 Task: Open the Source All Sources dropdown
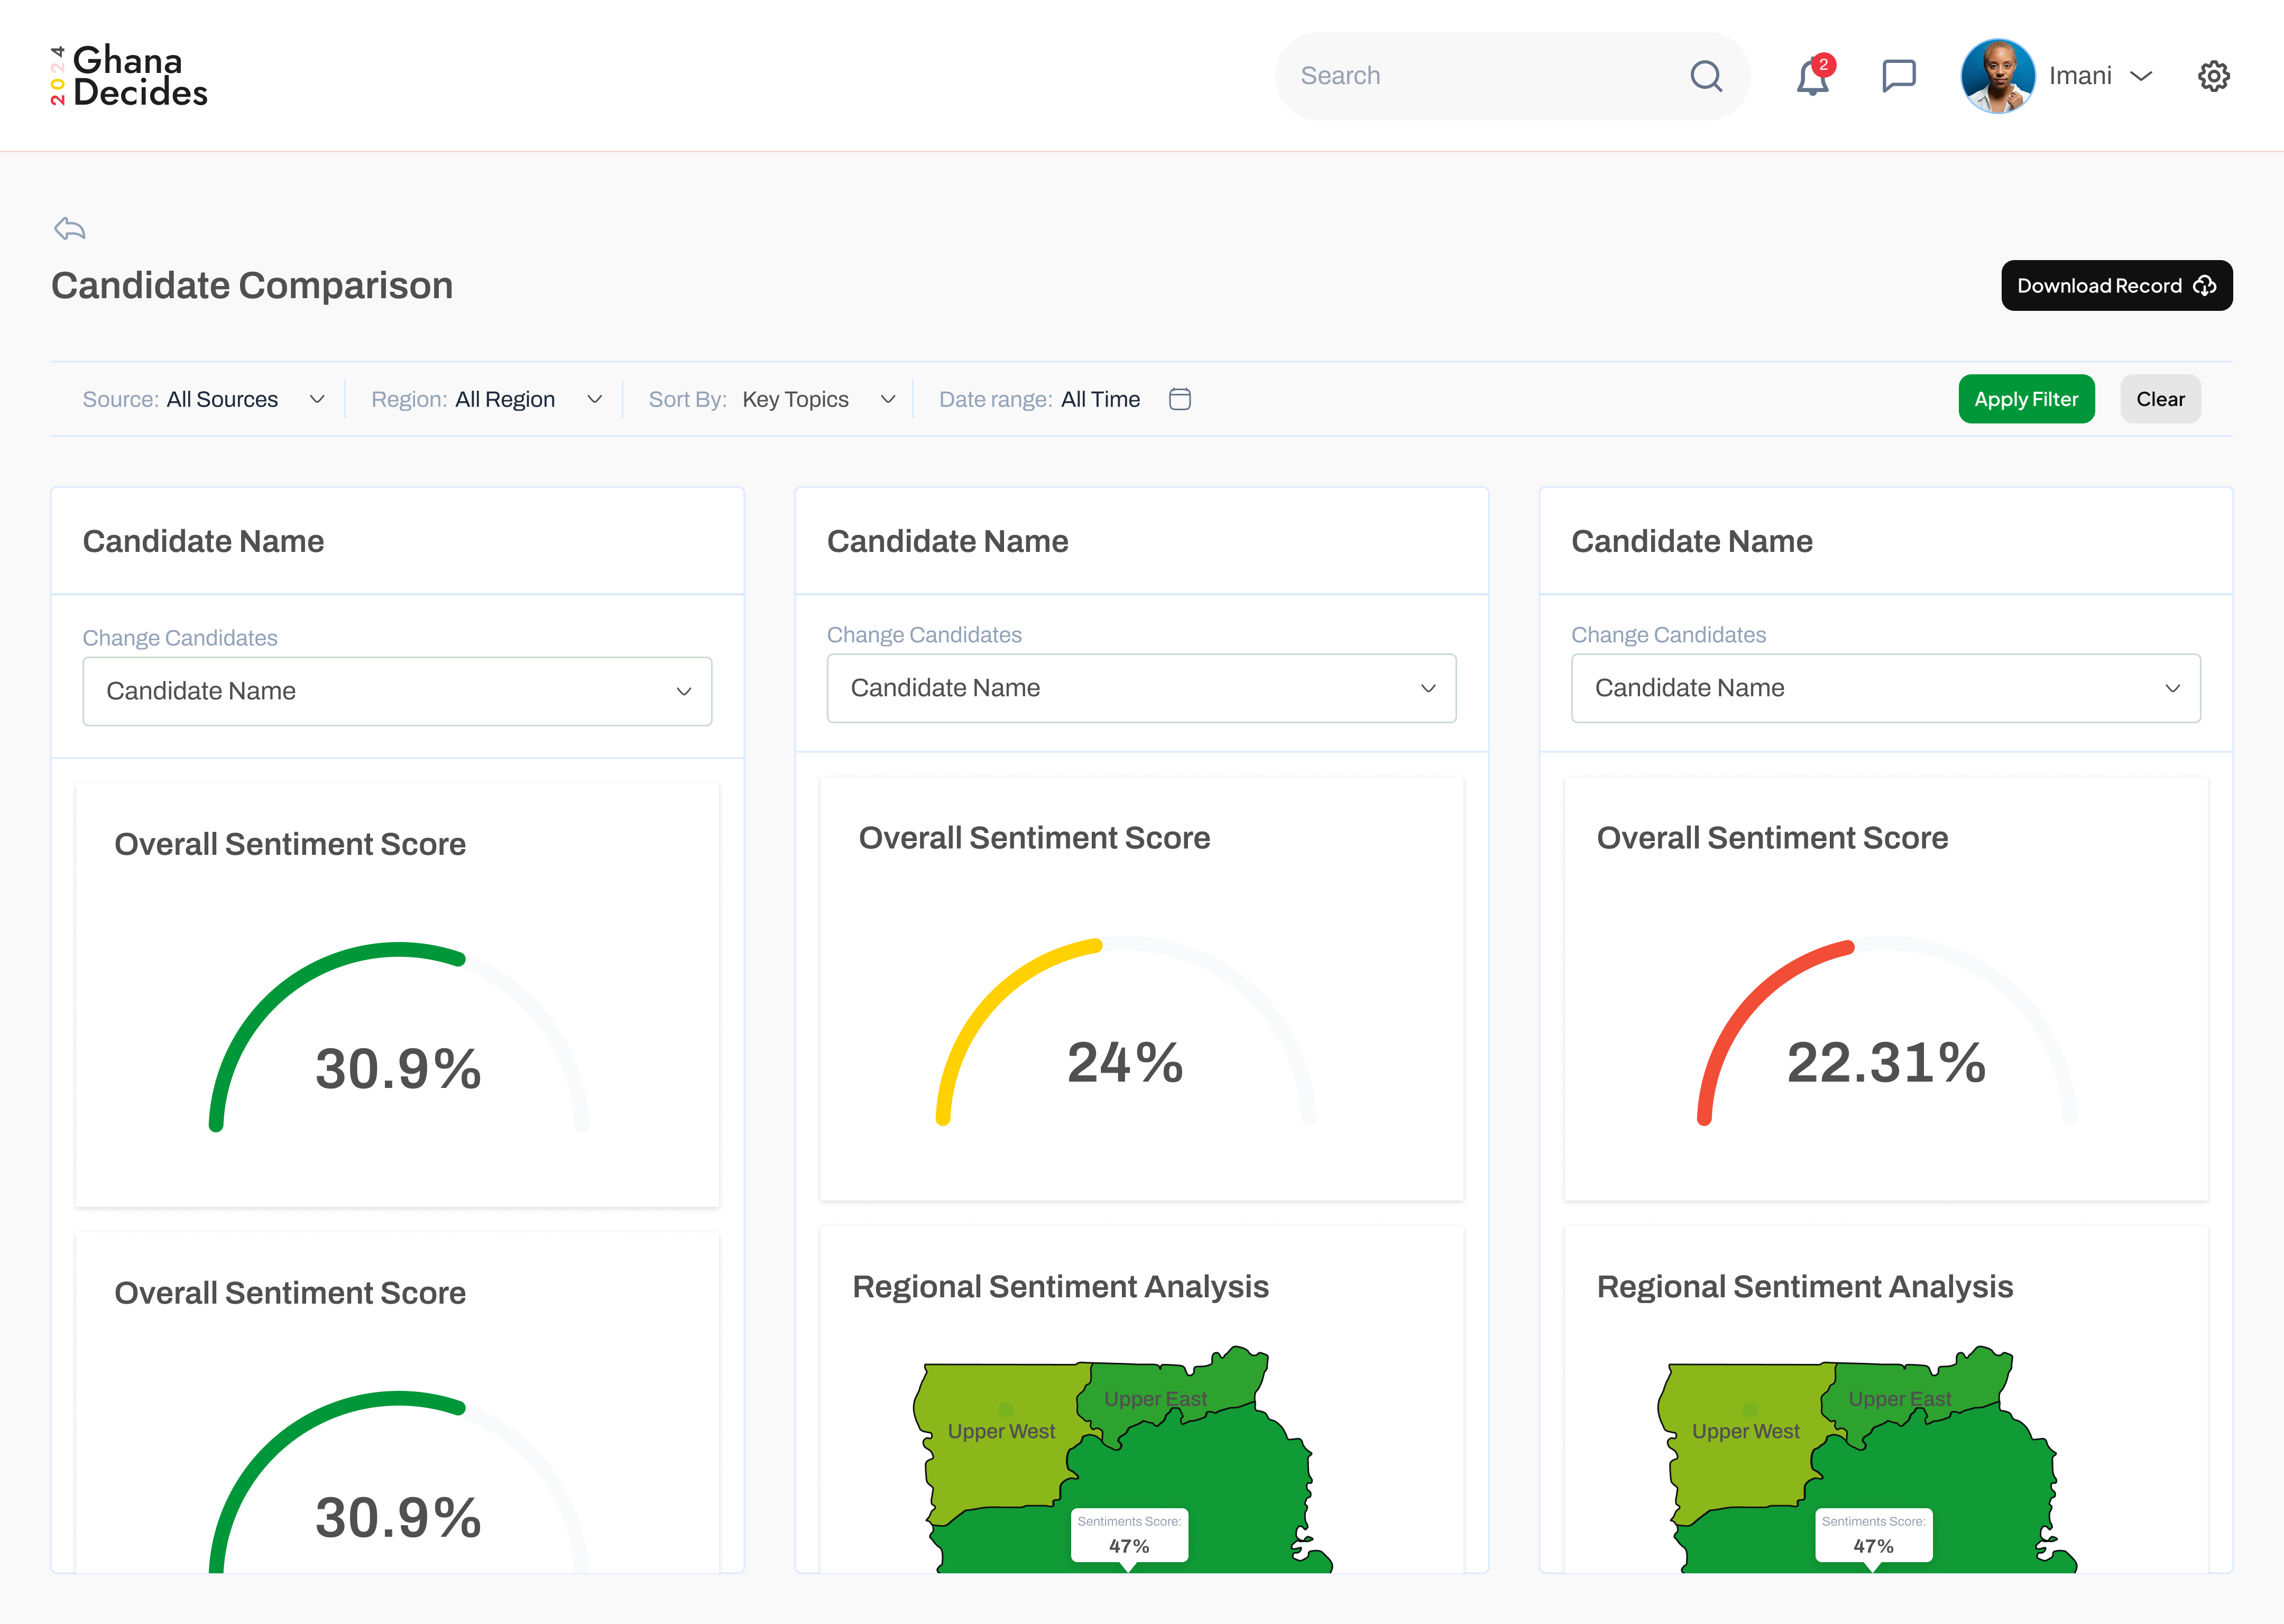(204, 399)
